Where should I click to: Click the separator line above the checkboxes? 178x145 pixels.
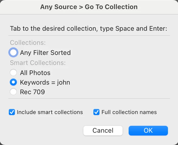point(90,98)
